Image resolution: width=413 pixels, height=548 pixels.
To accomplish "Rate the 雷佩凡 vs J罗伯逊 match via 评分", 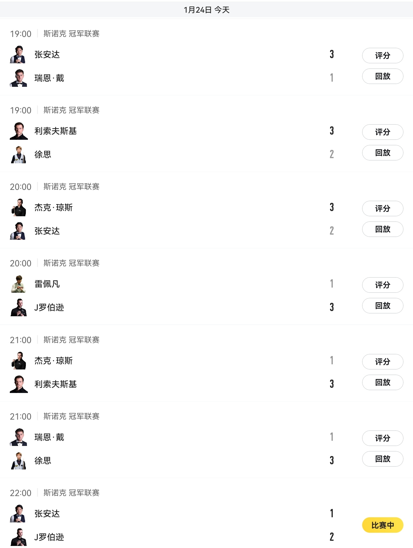I will click(383, 285).
